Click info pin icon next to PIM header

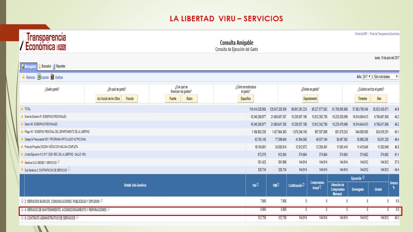point(278,185)
